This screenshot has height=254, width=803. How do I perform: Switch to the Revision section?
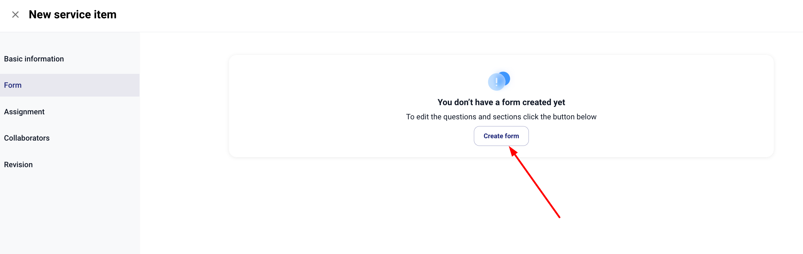(x=18, y=165)
